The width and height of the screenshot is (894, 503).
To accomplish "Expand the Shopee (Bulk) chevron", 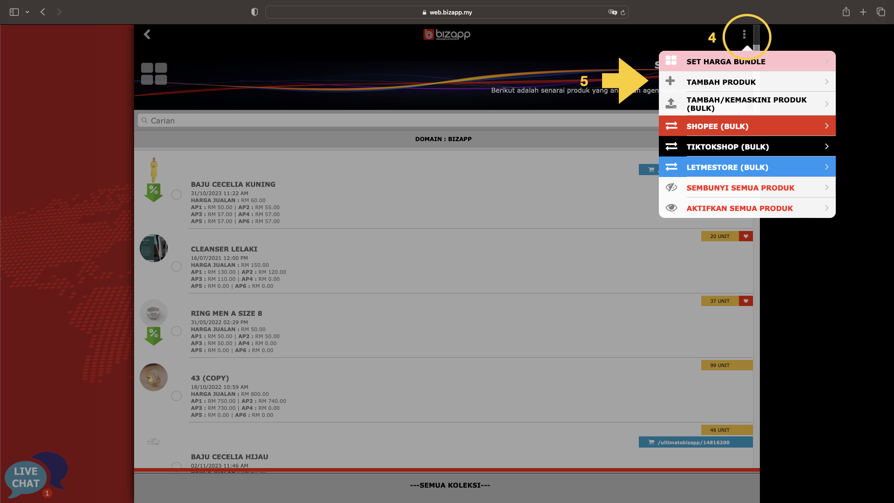I will (827, 126).
